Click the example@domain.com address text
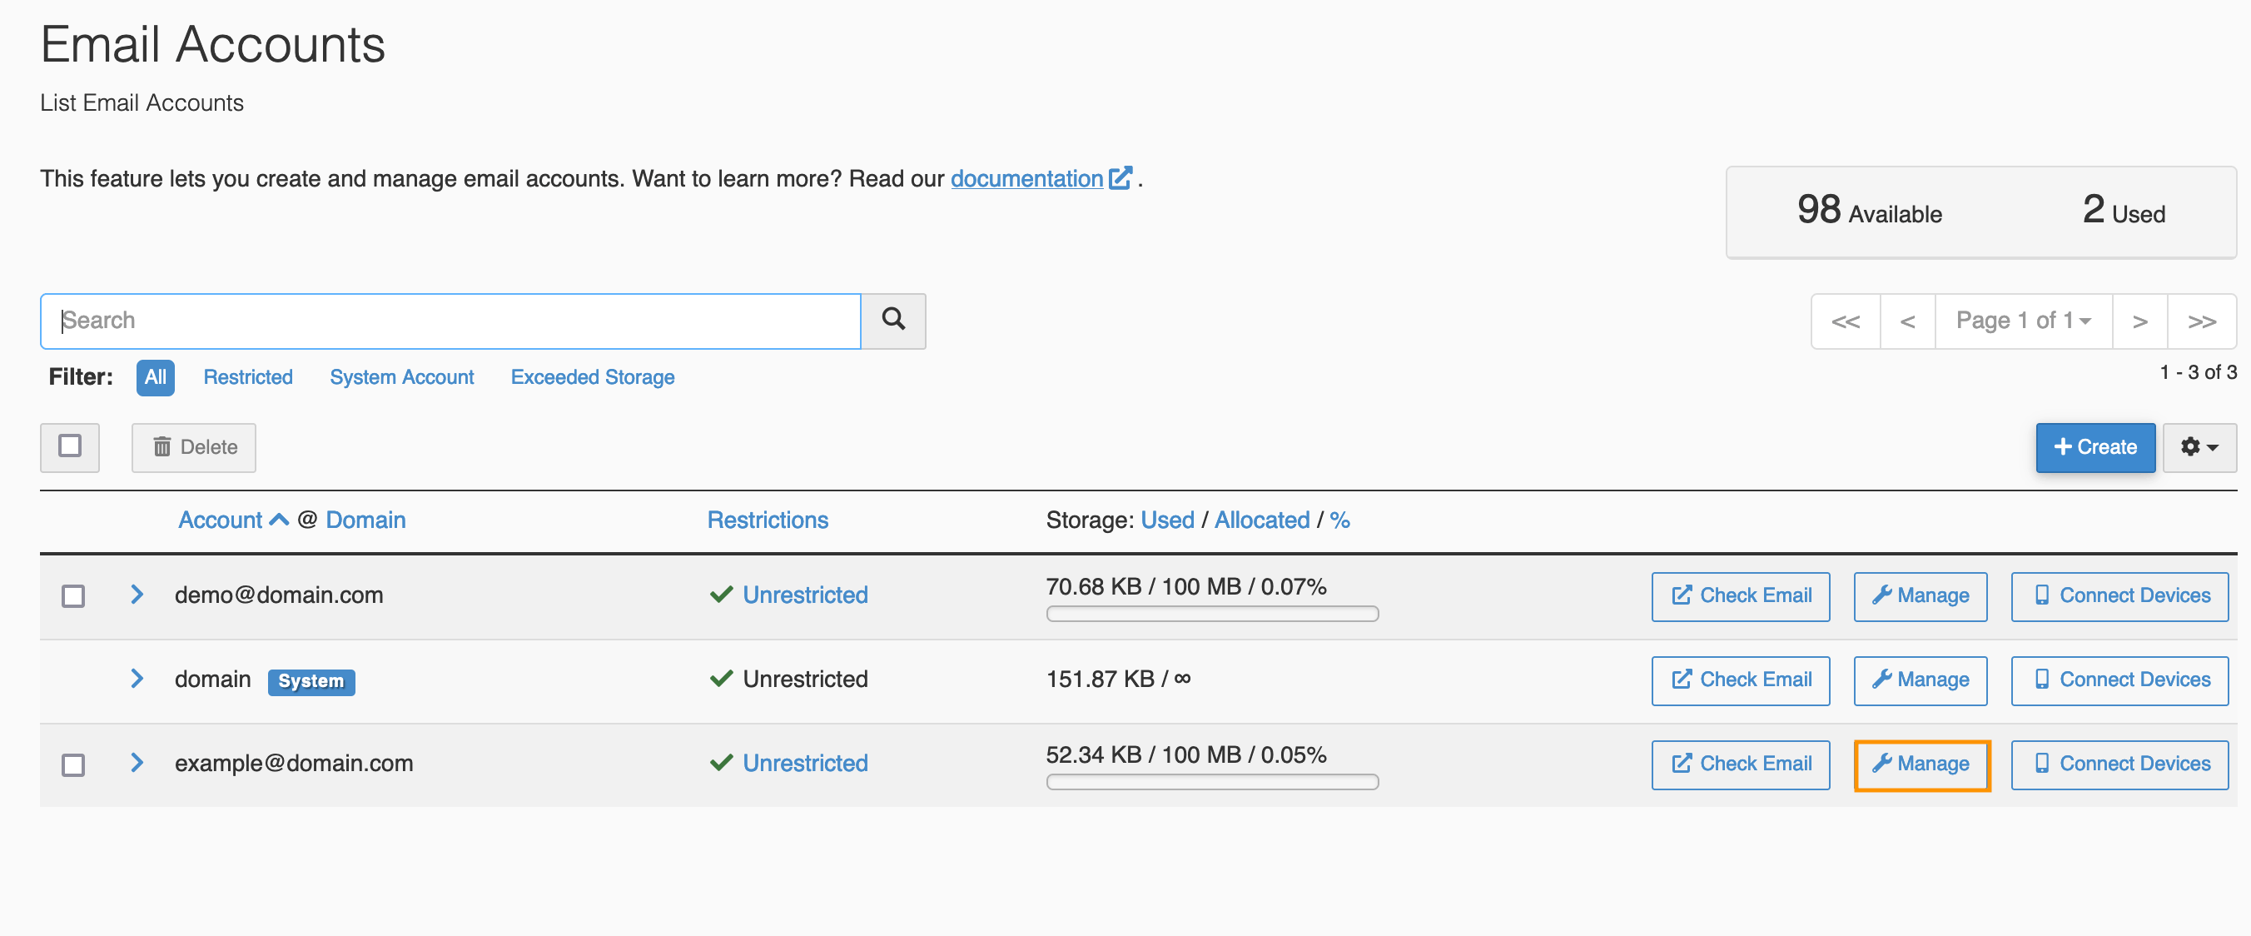2251x936 pixels. 294,763
